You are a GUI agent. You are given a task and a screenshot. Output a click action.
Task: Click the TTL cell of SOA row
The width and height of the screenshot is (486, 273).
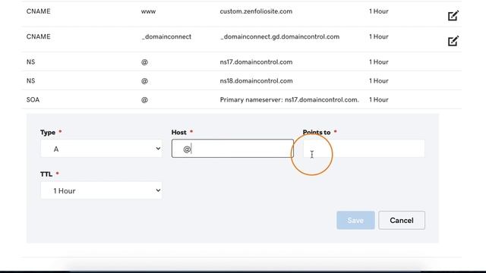coord(378,99)
